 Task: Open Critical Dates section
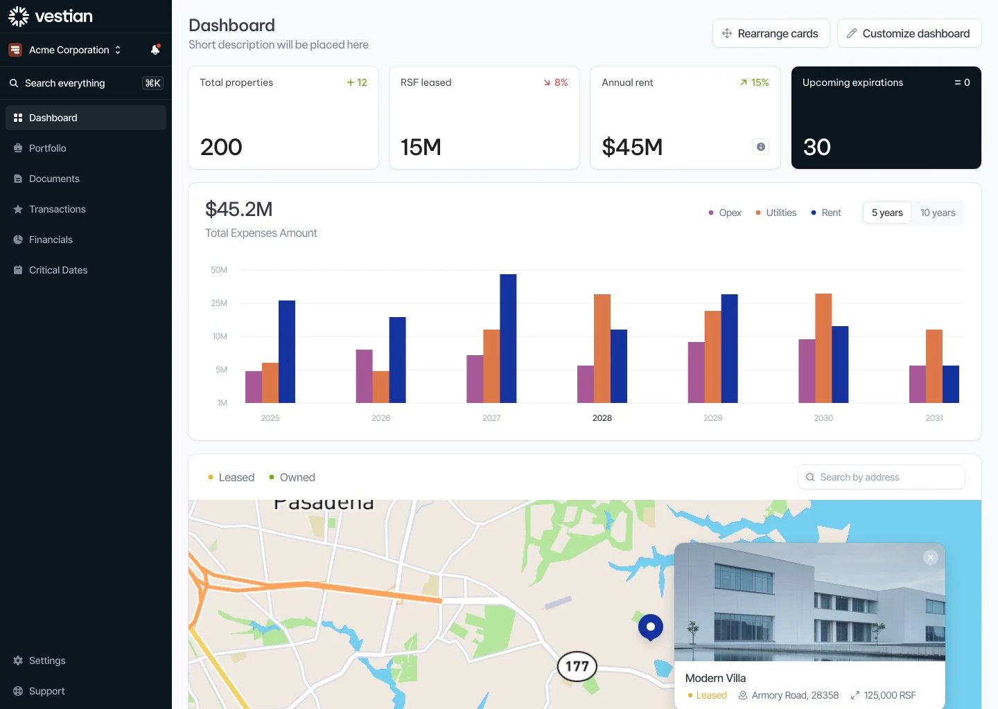(x=86, y=270)
